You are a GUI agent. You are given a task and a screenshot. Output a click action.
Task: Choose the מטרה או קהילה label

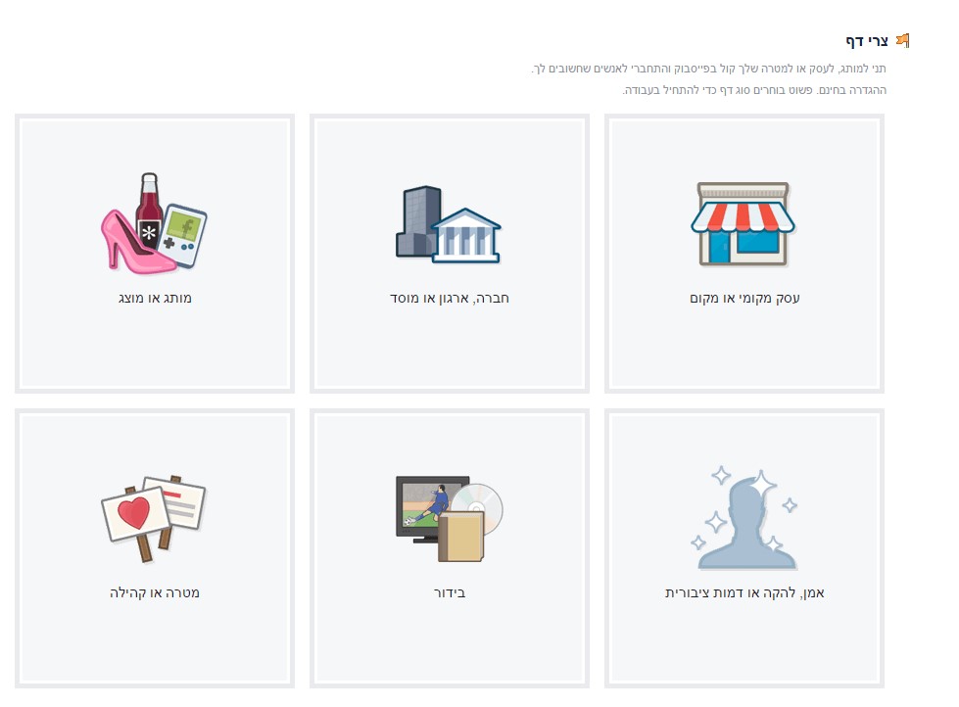click(x=155, y=592)
